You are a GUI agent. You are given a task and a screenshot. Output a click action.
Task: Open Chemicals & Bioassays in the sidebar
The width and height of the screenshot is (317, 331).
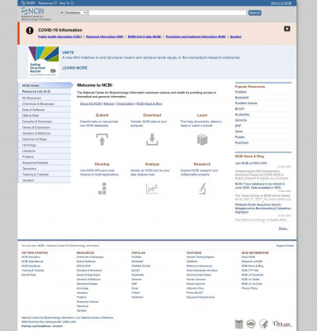[44, 103]
